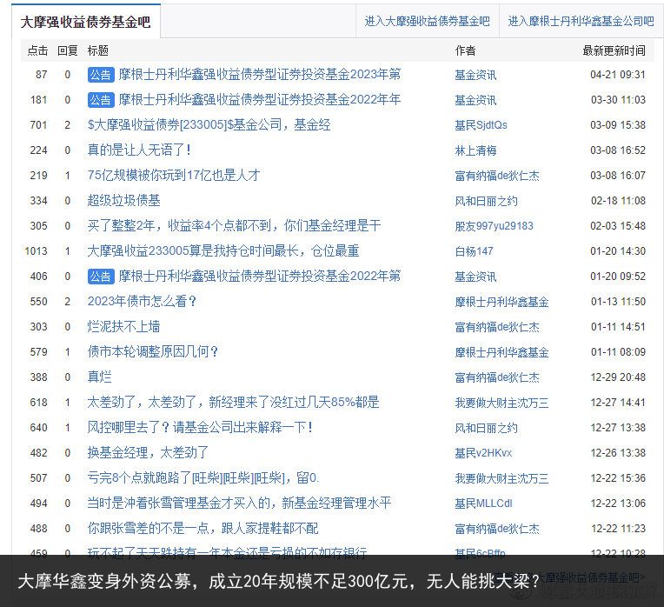The height and width of the screenshot is (607, 664).
Task: Click the 最新更新时间 column header
Action: [614, 50]
